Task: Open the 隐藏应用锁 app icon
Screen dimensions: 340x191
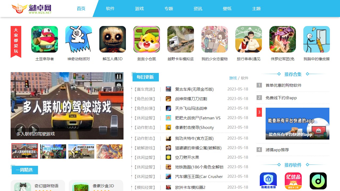Action: click(268, 181)
